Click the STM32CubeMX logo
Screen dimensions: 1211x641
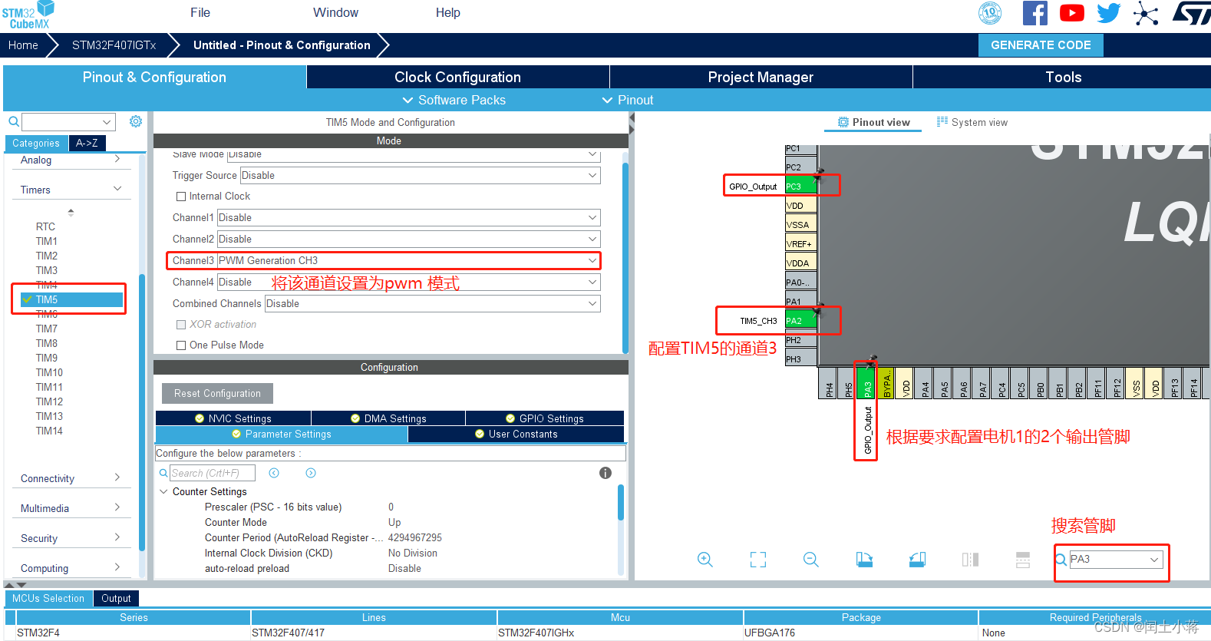28,15
